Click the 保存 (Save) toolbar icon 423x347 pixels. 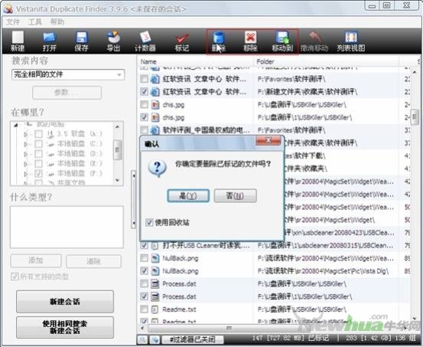pos(81,41)
